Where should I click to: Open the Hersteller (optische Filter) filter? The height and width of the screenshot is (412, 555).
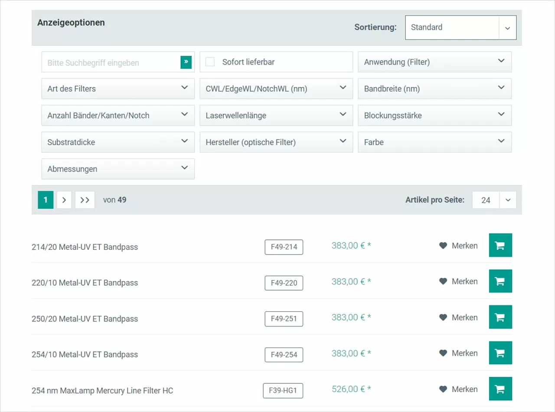click(276, 142)
